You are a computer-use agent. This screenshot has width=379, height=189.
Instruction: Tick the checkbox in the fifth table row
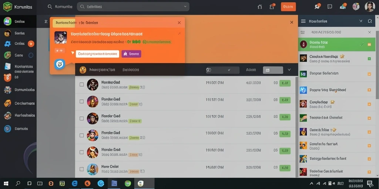coord(82,152)
